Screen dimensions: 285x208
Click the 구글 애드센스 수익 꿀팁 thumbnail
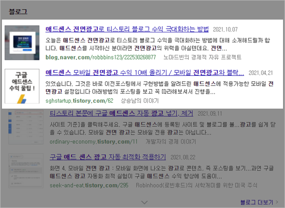22,85
